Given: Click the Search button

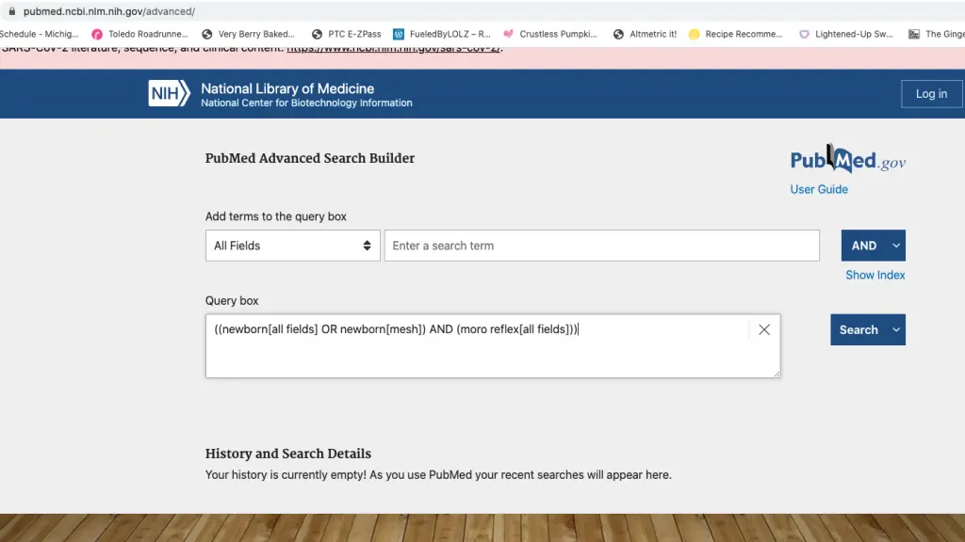Looking at the screenshot, I should 859,330.
